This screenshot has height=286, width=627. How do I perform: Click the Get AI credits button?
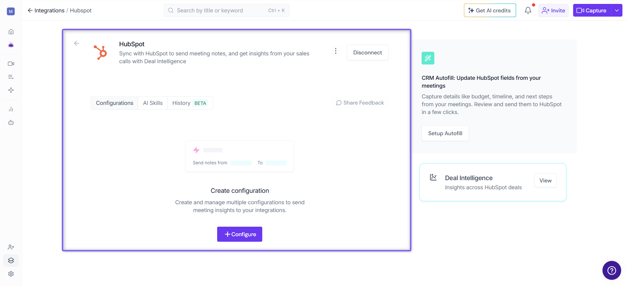point(490,10)
